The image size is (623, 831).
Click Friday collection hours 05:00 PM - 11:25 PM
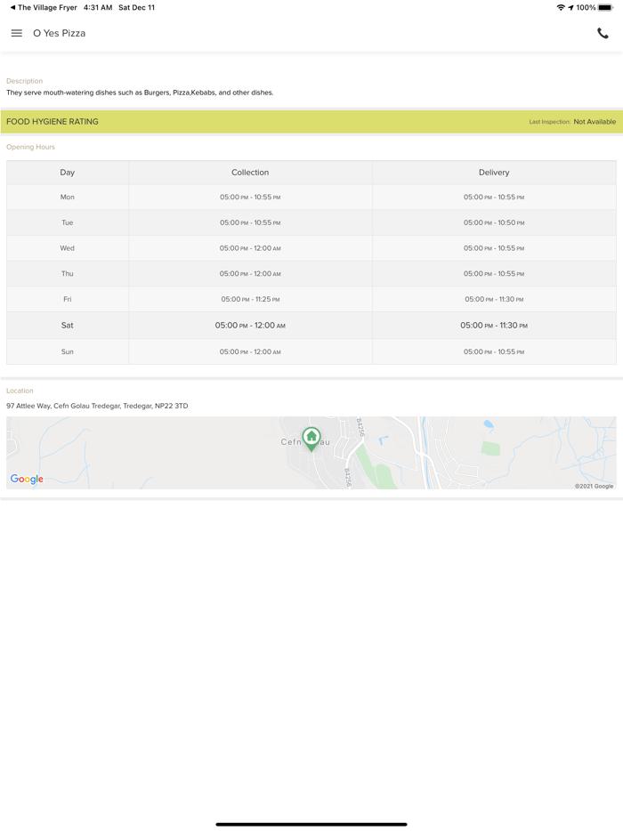(250, 299)
